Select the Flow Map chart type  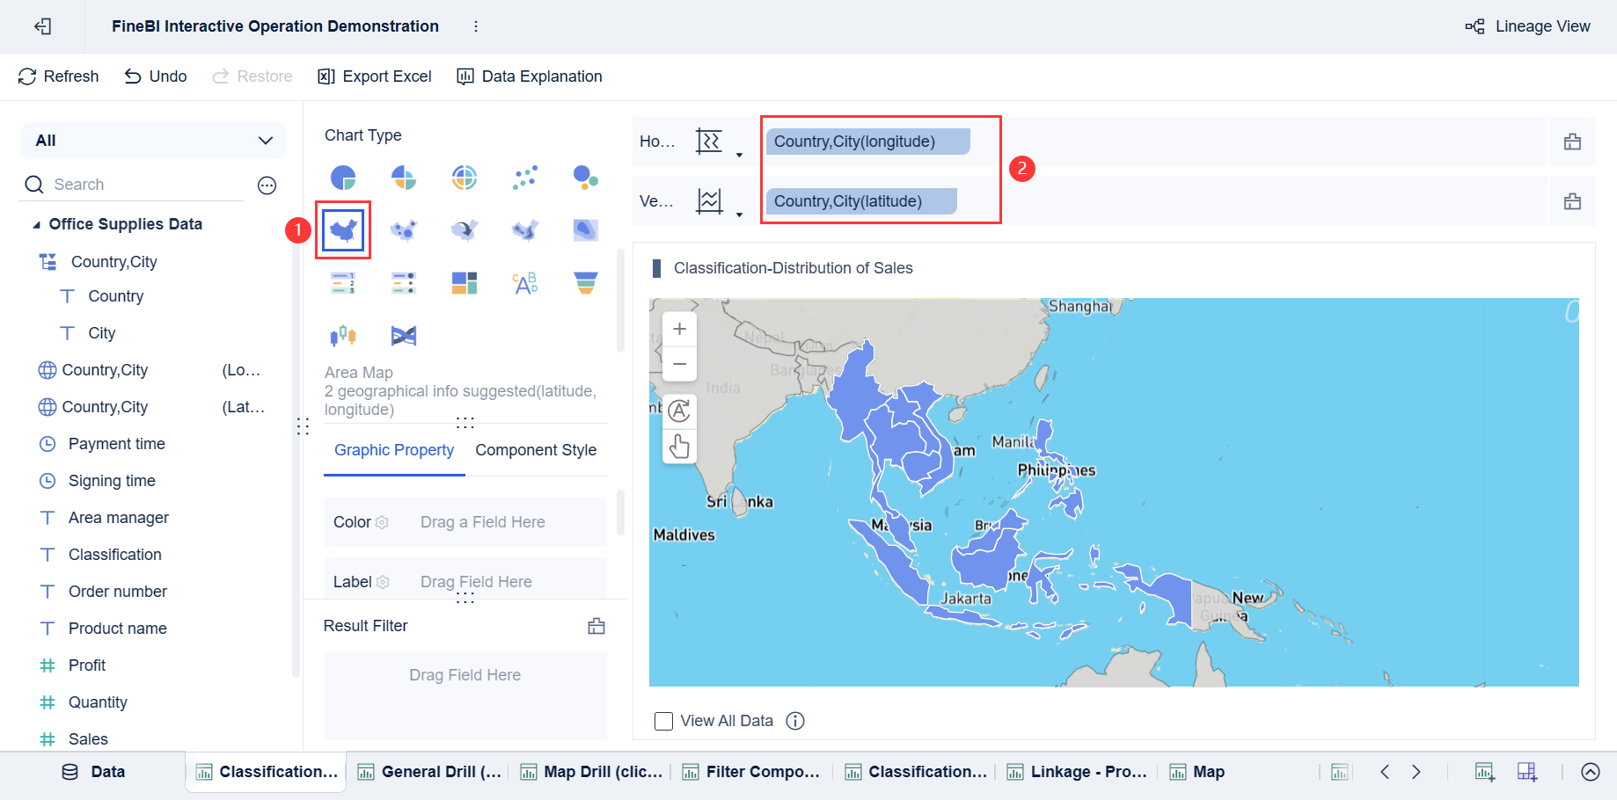(x=464, y=229)
